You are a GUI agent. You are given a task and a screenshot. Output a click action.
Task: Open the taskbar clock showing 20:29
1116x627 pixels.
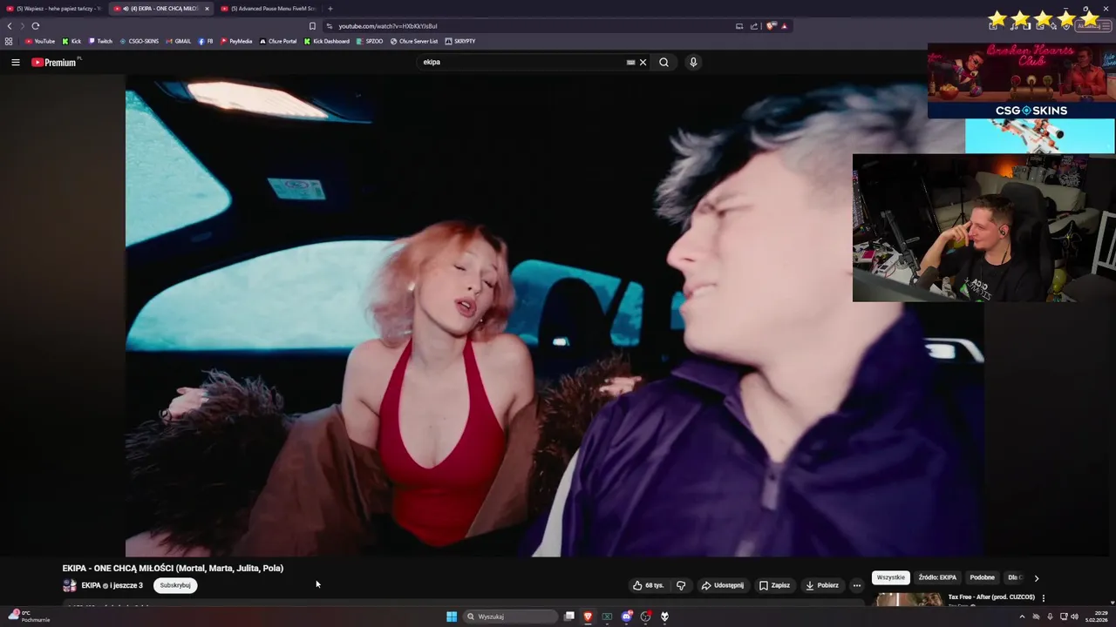pyautogui.click(x=1095, y=617)
